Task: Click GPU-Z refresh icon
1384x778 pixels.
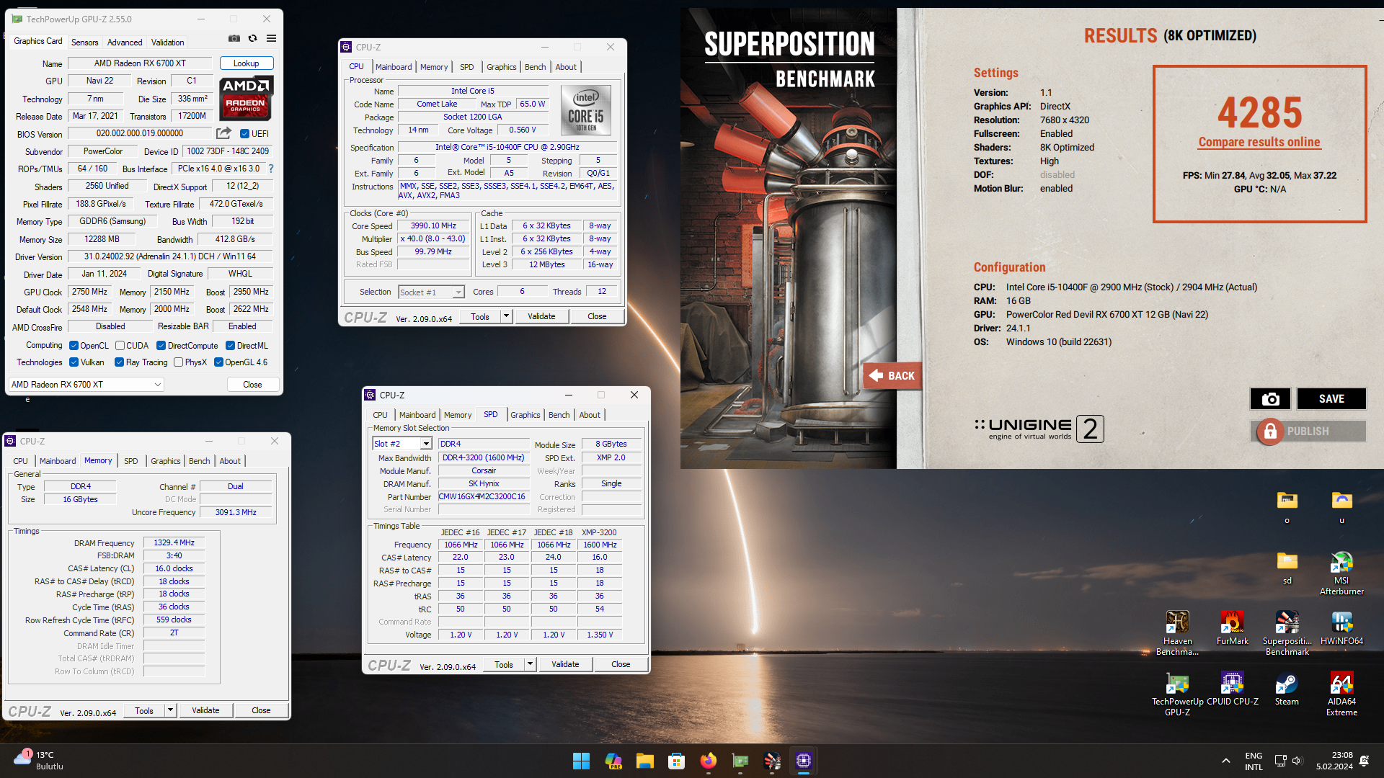Action: pyautogui.click(x=252, y=39)
